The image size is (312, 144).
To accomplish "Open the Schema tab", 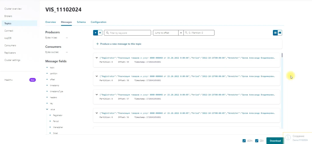I will 81,22.
